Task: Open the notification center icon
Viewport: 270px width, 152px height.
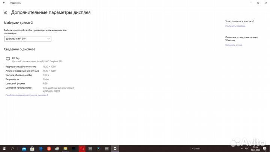Action: coord(265,149)
